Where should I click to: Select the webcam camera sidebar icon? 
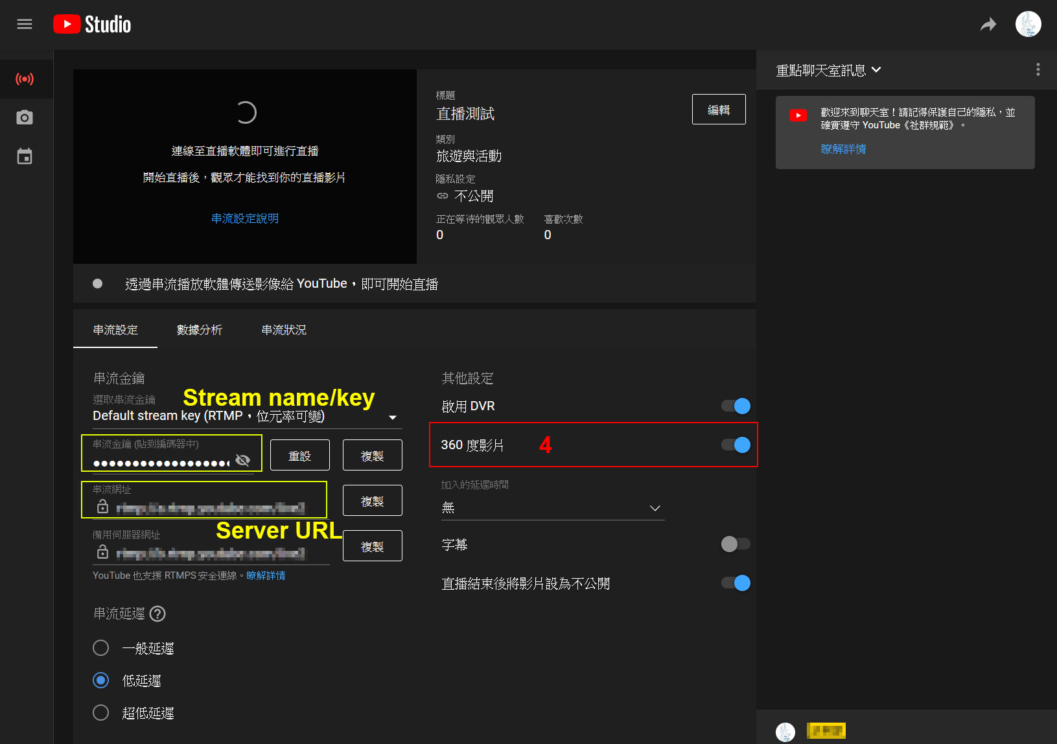[x=25, y=117]
